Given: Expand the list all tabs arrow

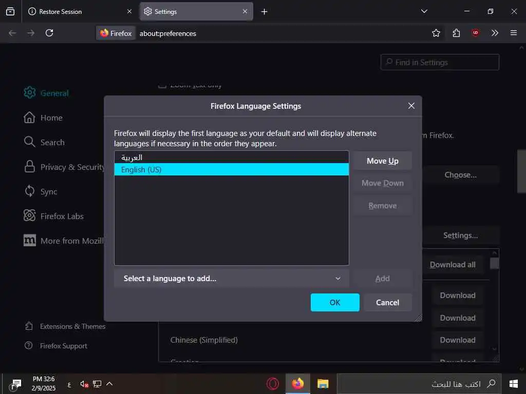Looking at the screenshot, I should 424,11.
